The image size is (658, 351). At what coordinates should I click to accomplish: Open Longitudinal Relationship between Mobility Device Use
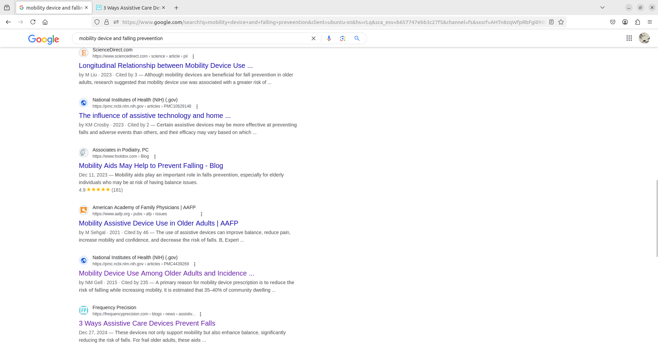(166, 65)
